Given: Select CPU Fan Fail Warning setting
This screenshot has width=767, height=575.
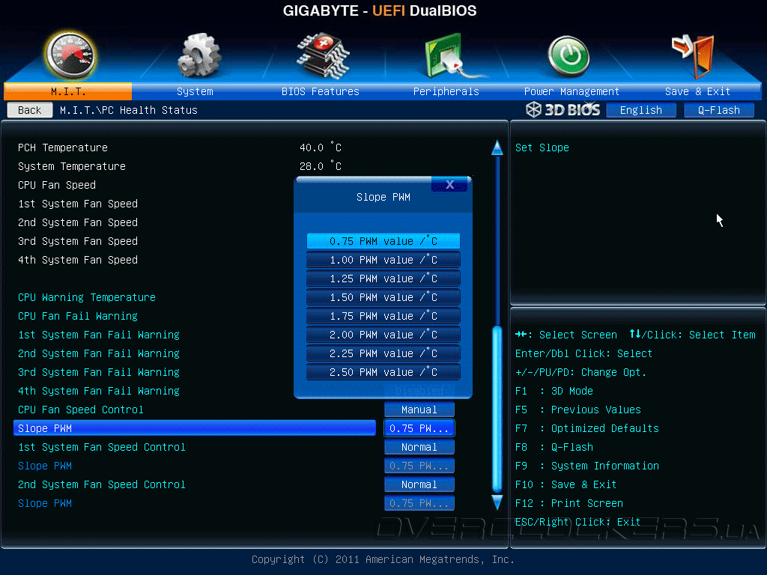Looking at the screenshot, I should click(78, 316).
